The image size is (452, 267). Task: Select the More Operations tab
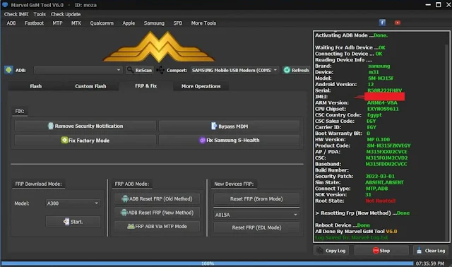click(x=201, y=86)
